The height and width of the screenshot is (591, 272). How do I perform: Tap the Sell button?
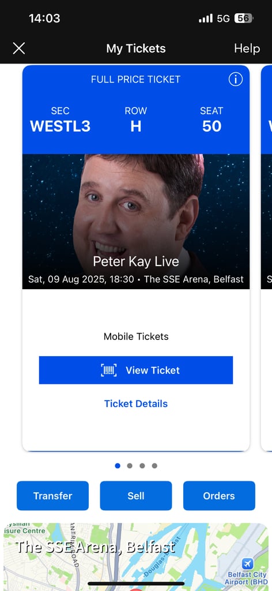[x=136, y=496]
